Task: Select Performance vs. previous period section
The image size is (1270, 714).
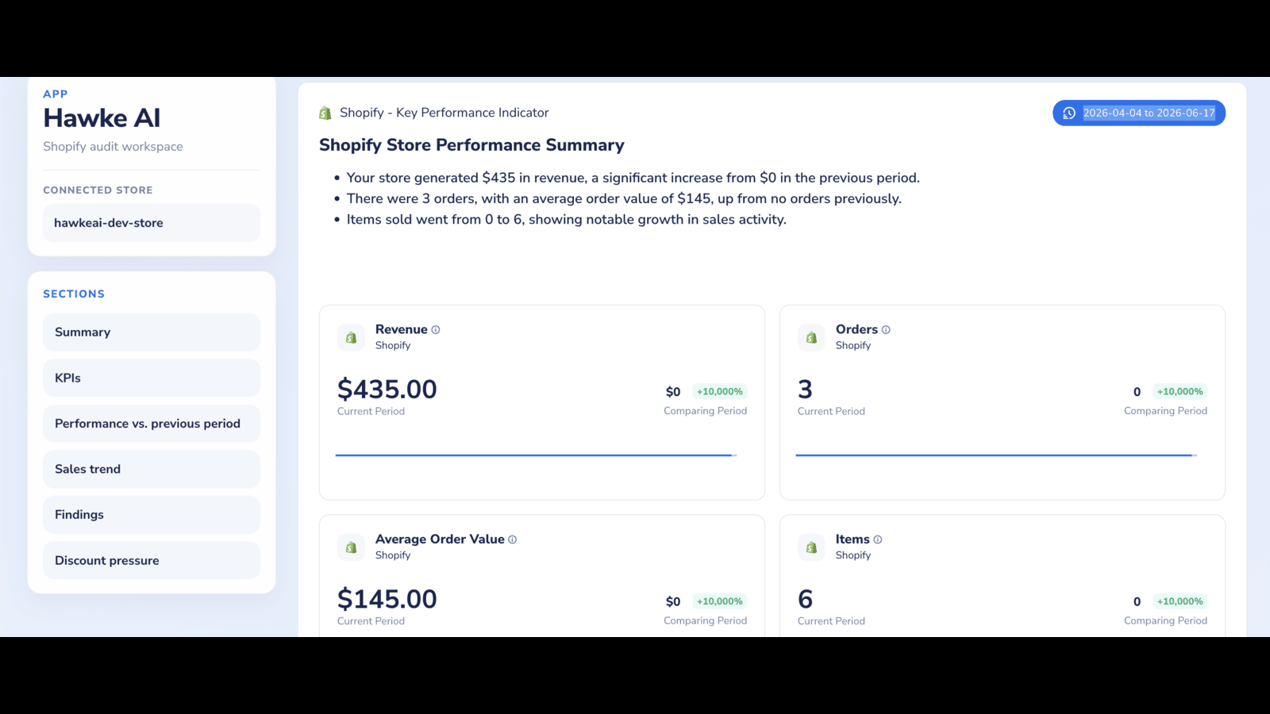Action: coord(152,424)
